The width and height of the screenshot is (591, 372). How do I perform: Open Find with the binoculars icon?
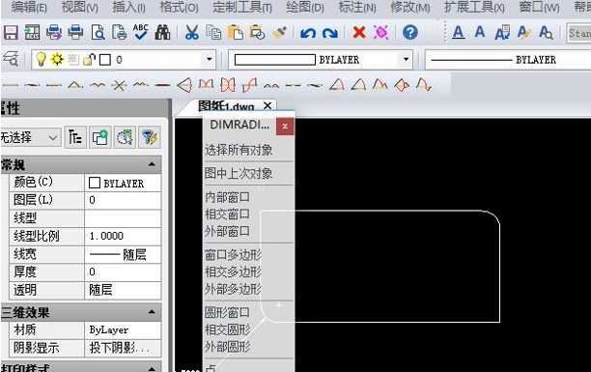(x=162, y=33)
